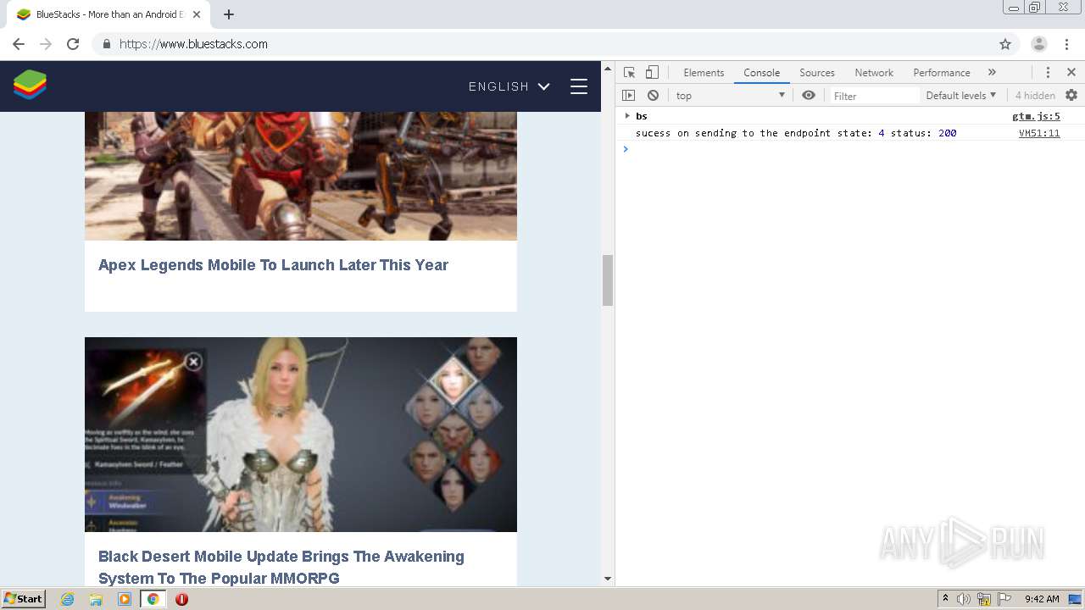This screenshot has height=610, width=1085.
Task: Toggle the device toolbar icon
Action: coord(652,73)
